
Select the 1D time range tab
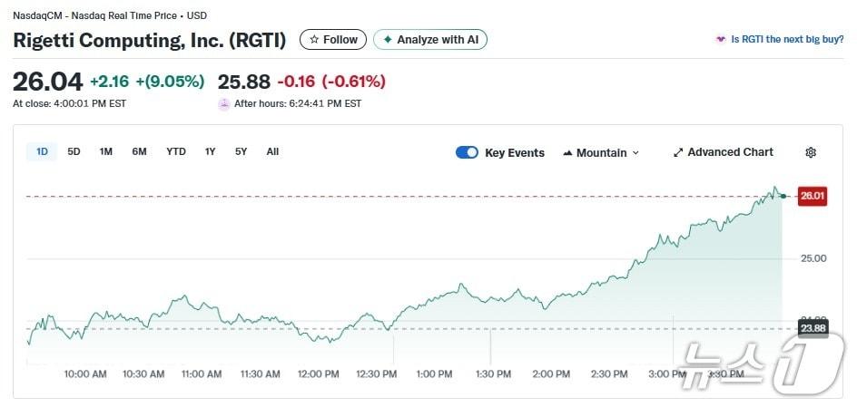[x=42, y=151]
